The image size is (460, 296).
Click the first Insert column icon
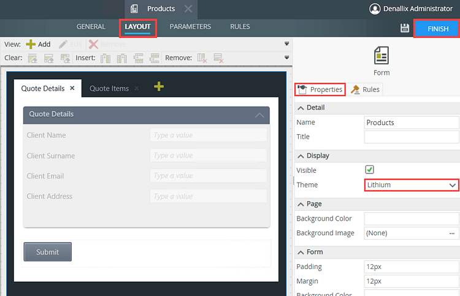105,58
